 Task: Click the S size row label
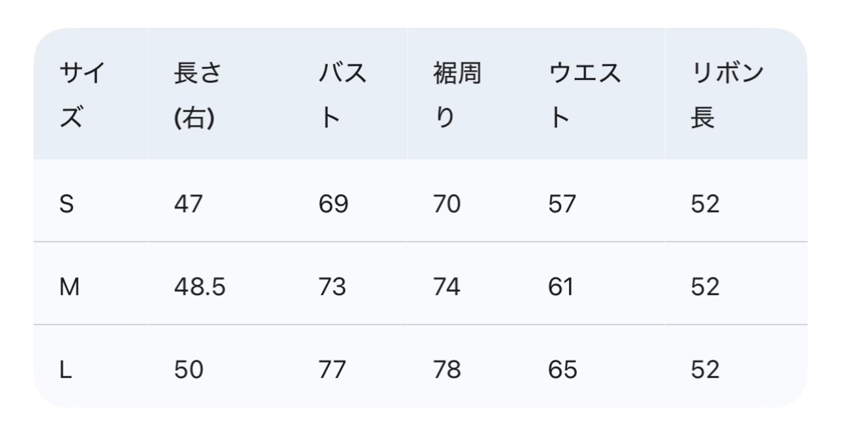(x=66, y=205)
